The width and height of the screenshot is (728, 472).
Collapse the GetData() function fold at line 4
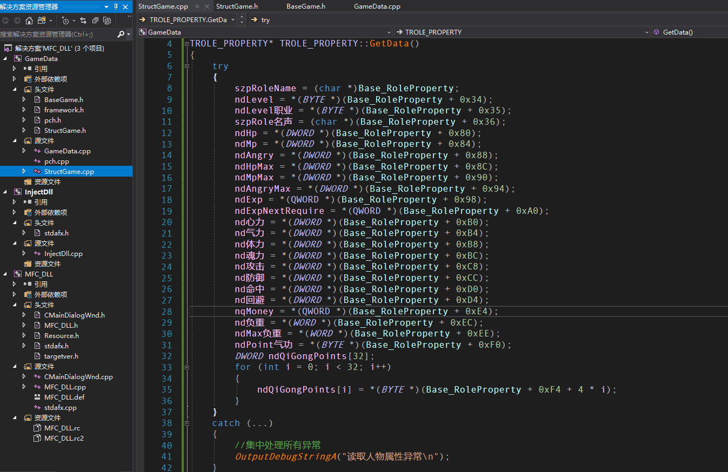[187, 43]
